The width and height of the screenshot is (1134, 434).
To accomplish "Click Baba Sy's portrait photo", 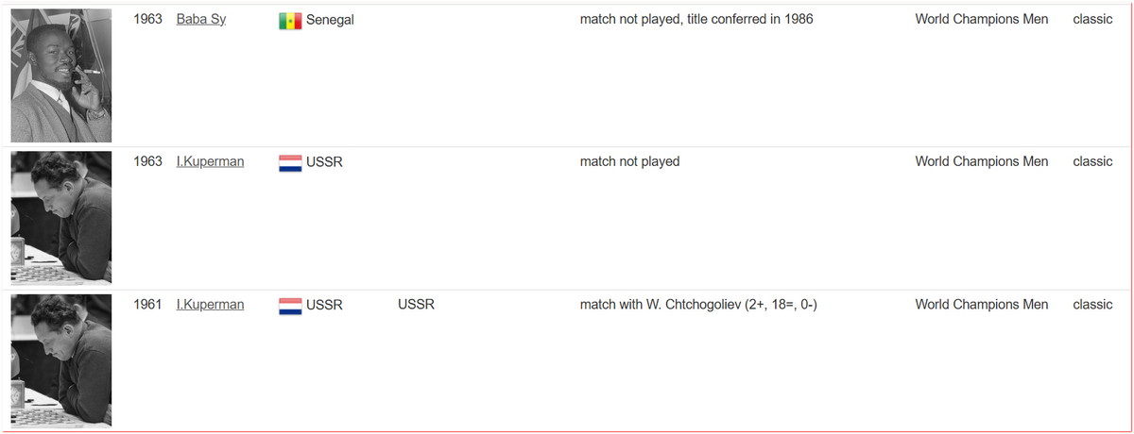I will click(x=61, y=75).
